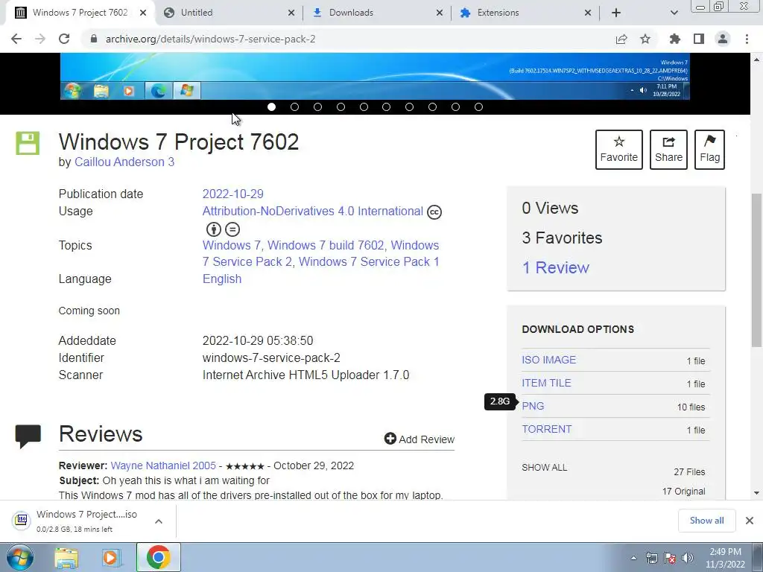Open reviewer Wayne Nathaniel 2005 profile
Viewport: 763px width, 572px height.
pyautogui.click(x=163, y=465)
